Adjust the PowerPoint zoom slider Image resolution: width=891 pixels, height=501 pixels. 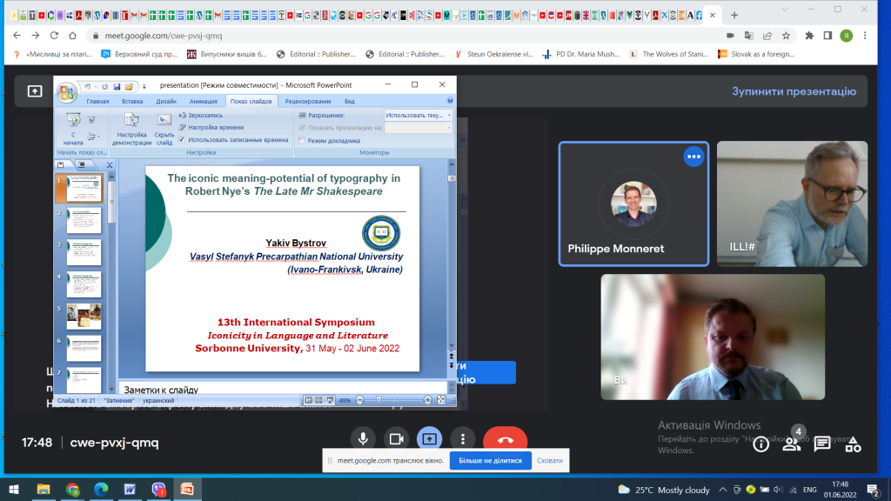[379, 400]
